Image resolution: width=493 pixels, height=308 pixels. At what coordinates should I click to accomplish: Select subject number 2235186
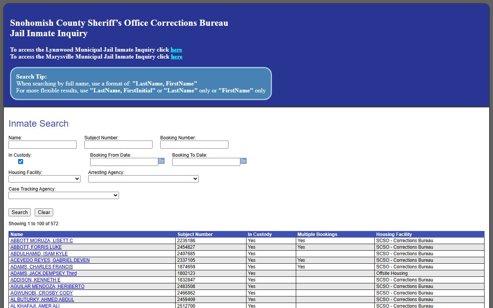[186, 241]
